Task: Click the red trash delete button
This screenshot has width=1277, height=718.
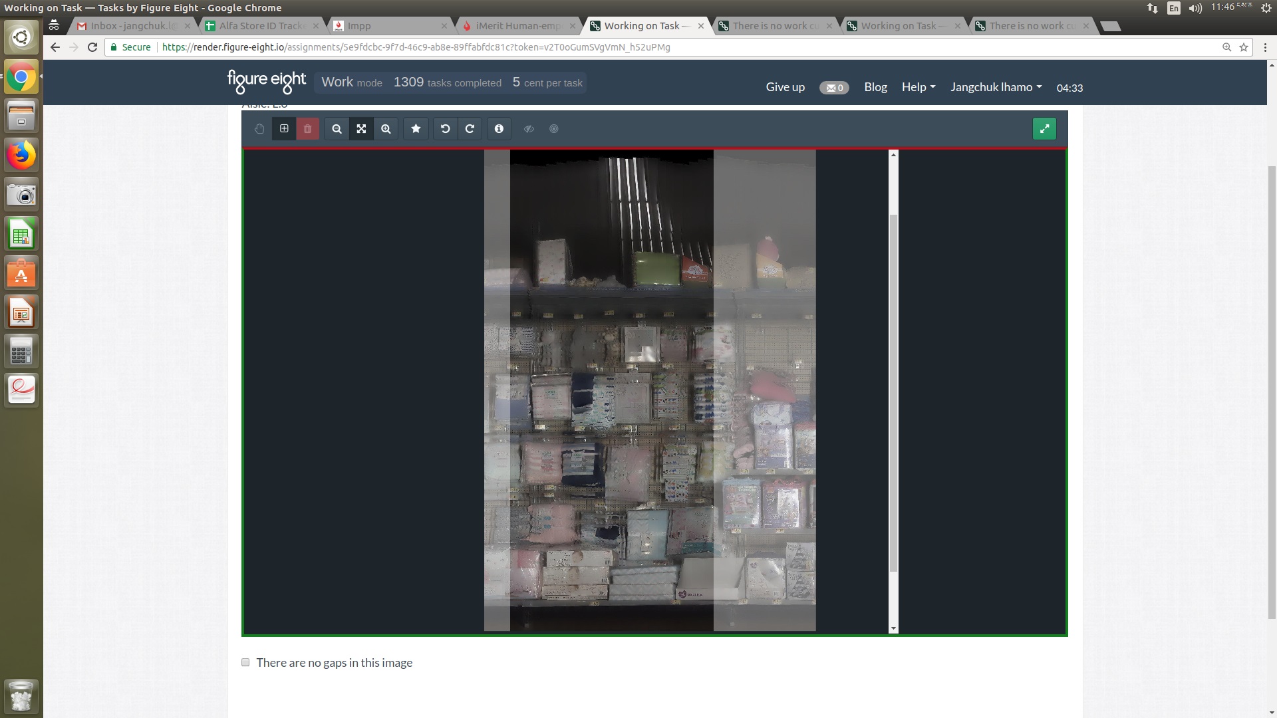Action: (308, 129)
